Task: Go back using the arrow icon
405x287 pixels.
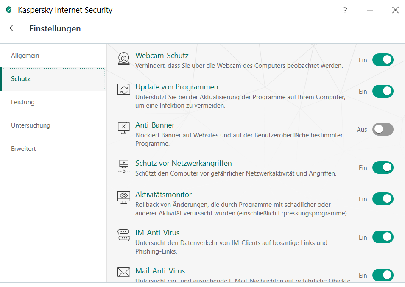Action: point(13,28)
